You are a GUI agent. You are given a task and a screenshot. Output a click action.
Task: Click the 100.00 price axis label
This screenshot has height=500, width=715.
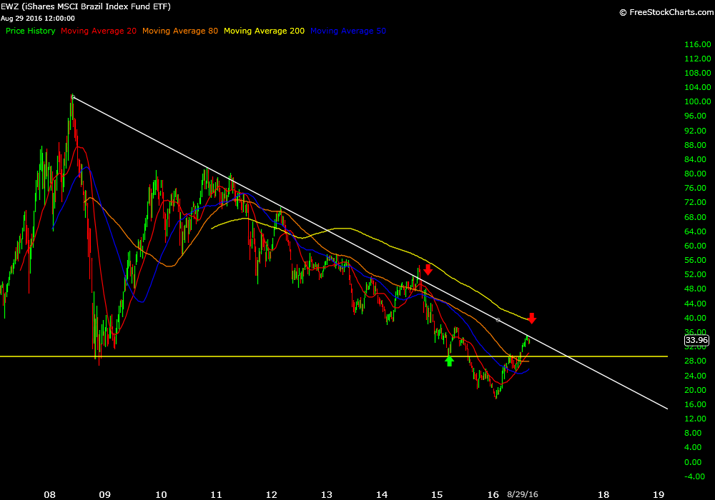(x=696, y=101)
